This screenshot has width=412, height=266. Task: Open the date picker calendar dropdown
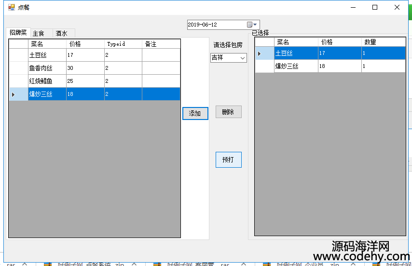click(x=252, y=25)
